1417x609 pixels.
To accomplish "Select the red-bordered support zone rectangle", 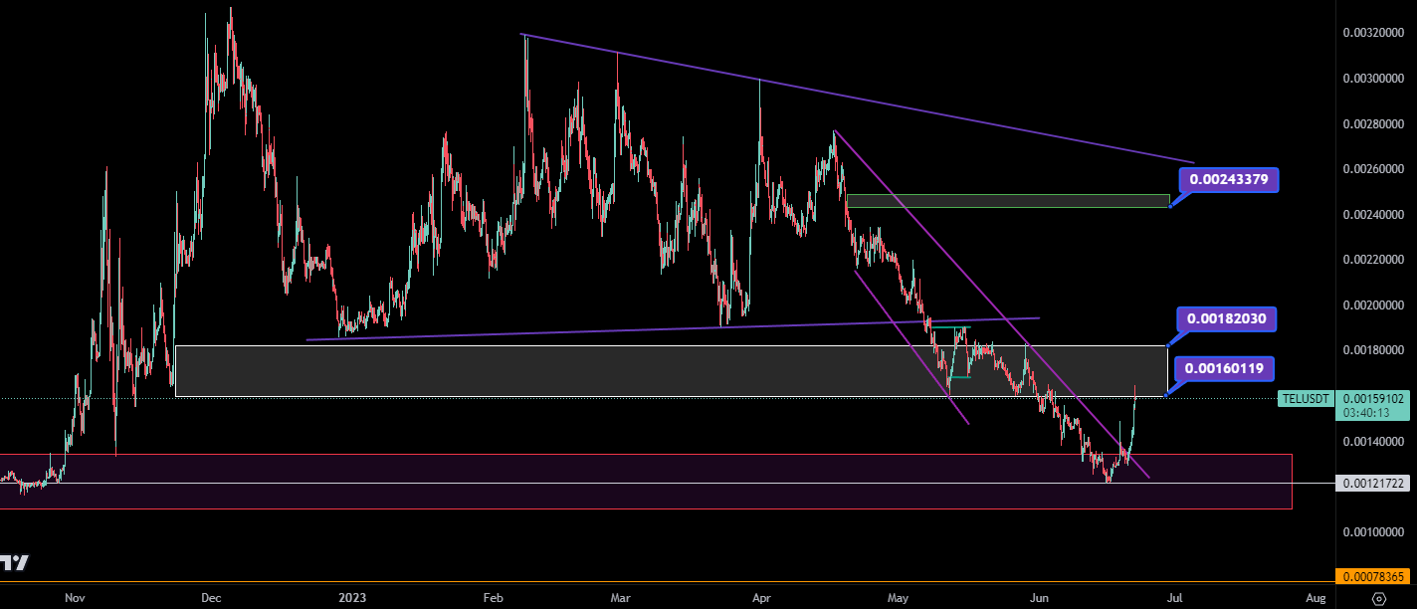I will point(646,482).
